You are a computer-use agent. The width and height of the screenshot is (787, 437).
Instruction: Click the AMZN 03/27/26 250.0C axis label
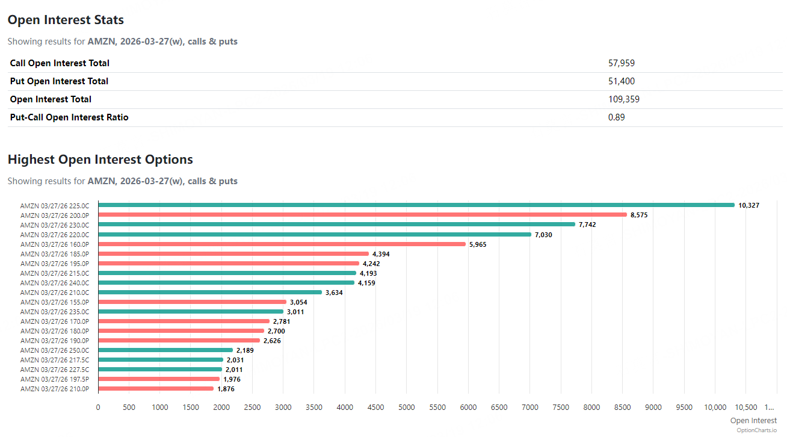point(55,350)
